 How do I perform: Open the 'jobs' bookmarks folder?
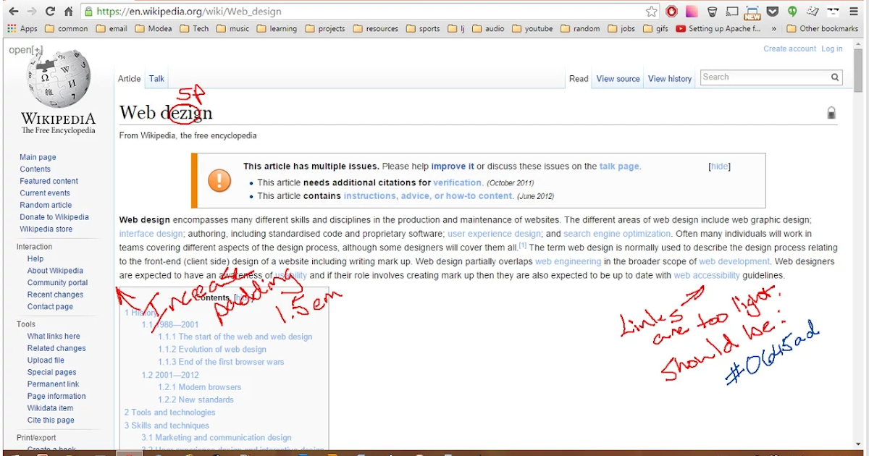point(621,29)
